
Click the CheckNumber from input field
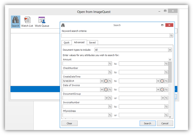[86, 72]
